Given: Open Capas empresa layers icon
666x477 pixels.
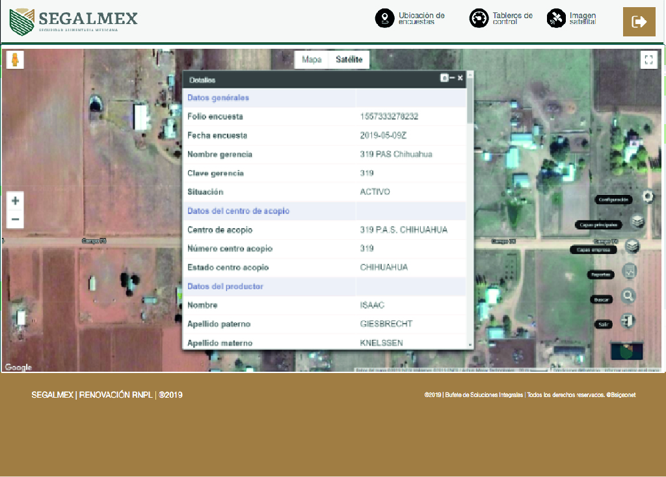Looking at the screenshot, I should [x=632, y=247].
